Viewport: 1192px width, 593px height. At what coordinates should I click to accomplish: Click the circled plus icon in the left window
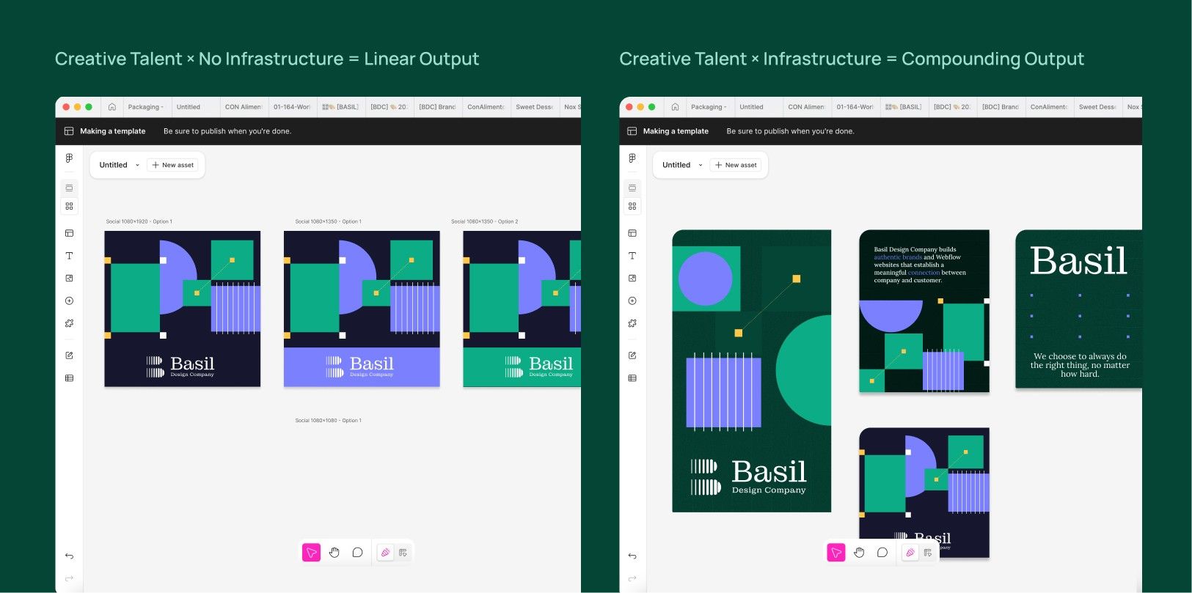coord(69,301)
